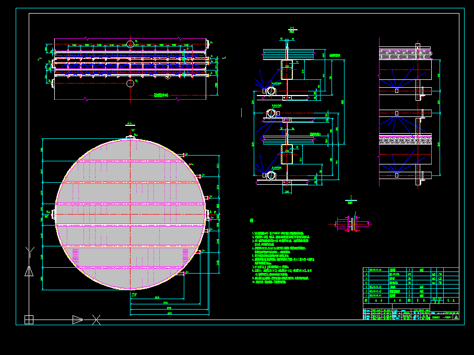Select the triangle logo in title block

click(x=456, y=317)
